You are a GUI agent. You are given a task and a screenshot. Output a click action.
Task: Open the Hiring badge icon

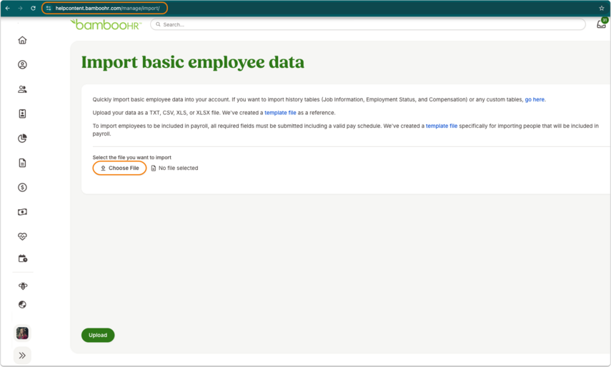pyautogui.click(x=22, y=114)
